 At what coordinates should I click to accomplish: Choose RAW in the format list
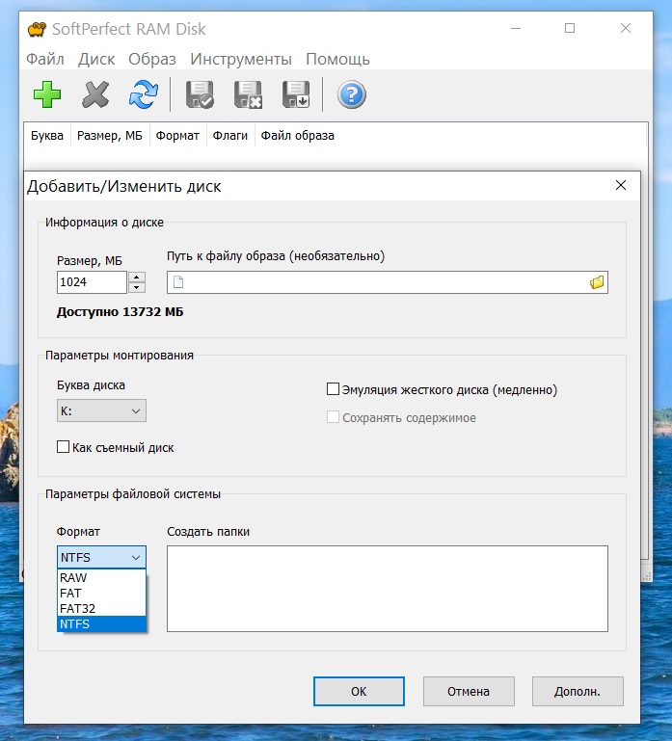(101, 577)
